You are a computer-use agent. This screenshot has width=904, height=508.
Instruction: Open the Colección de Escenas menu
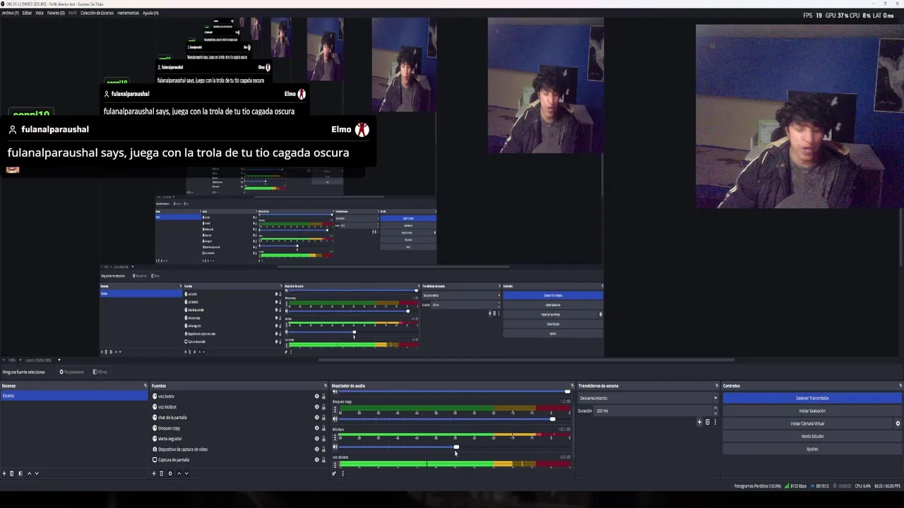click(x=97, y=13)
